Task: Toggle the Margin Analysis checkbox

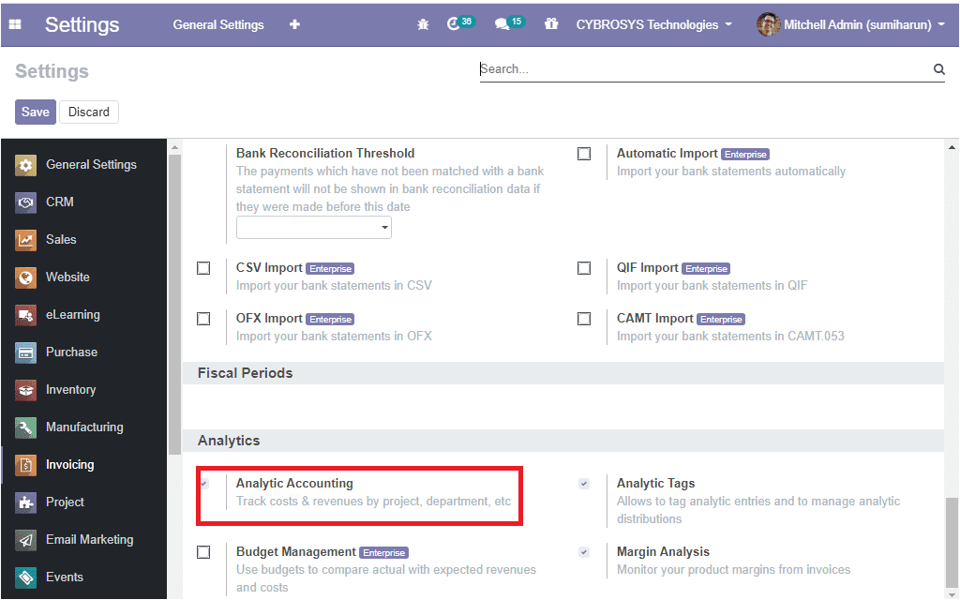Action: tap(584, 552)
